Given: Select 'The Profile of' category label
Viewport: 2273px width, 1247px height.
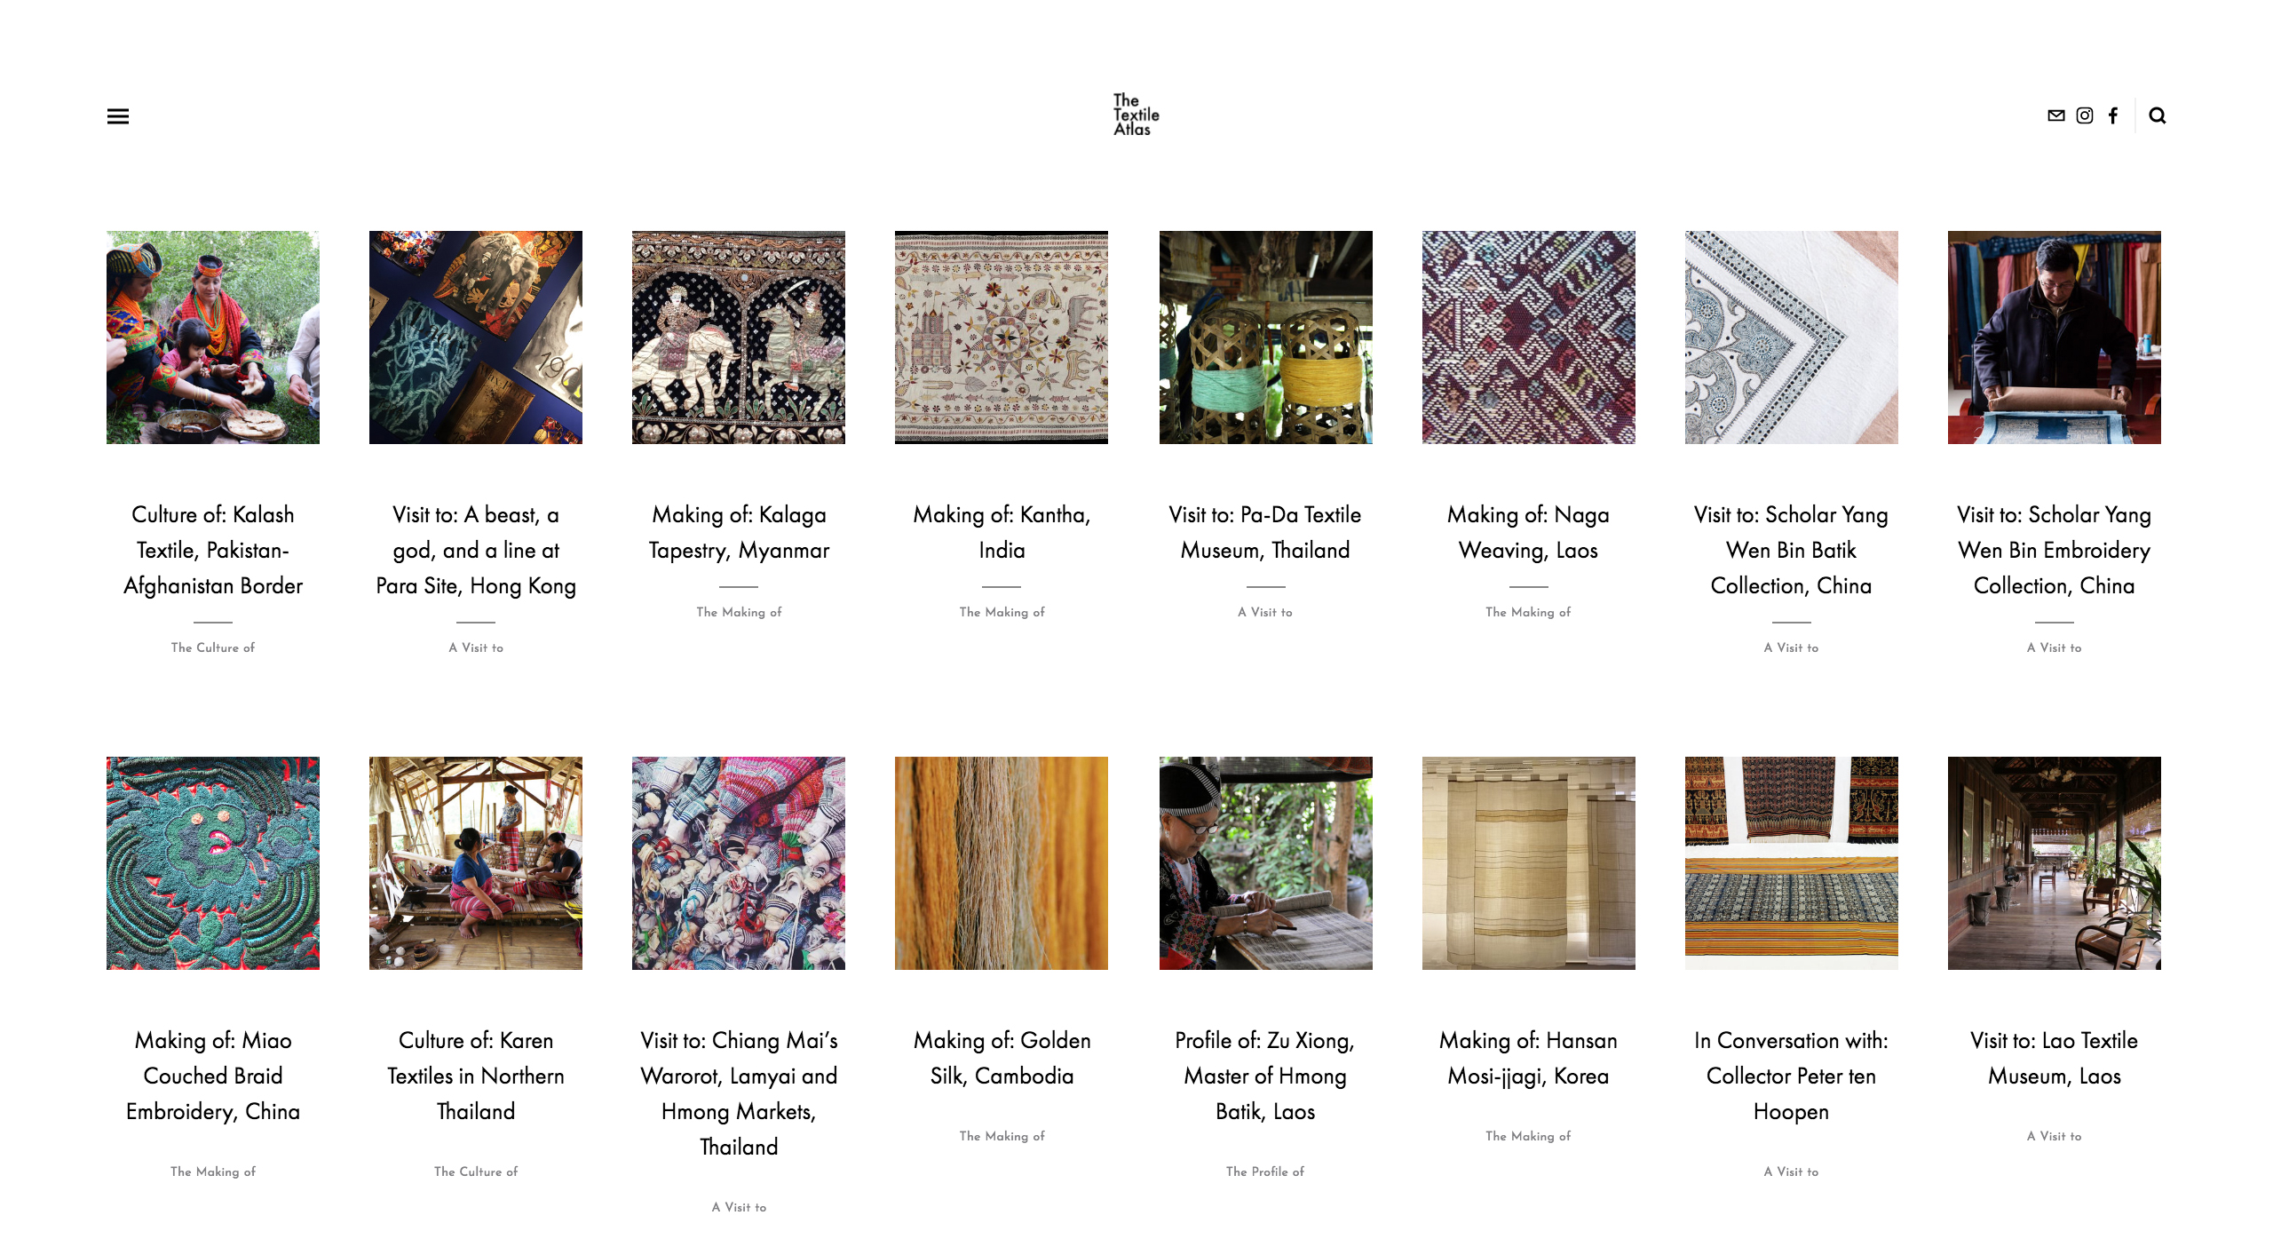Looking at the screenshot, I should click(x=1265, y=1172).
